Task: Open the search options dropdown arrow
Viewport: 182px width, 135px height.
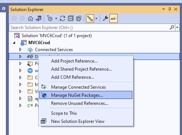Action: [177, 28]
